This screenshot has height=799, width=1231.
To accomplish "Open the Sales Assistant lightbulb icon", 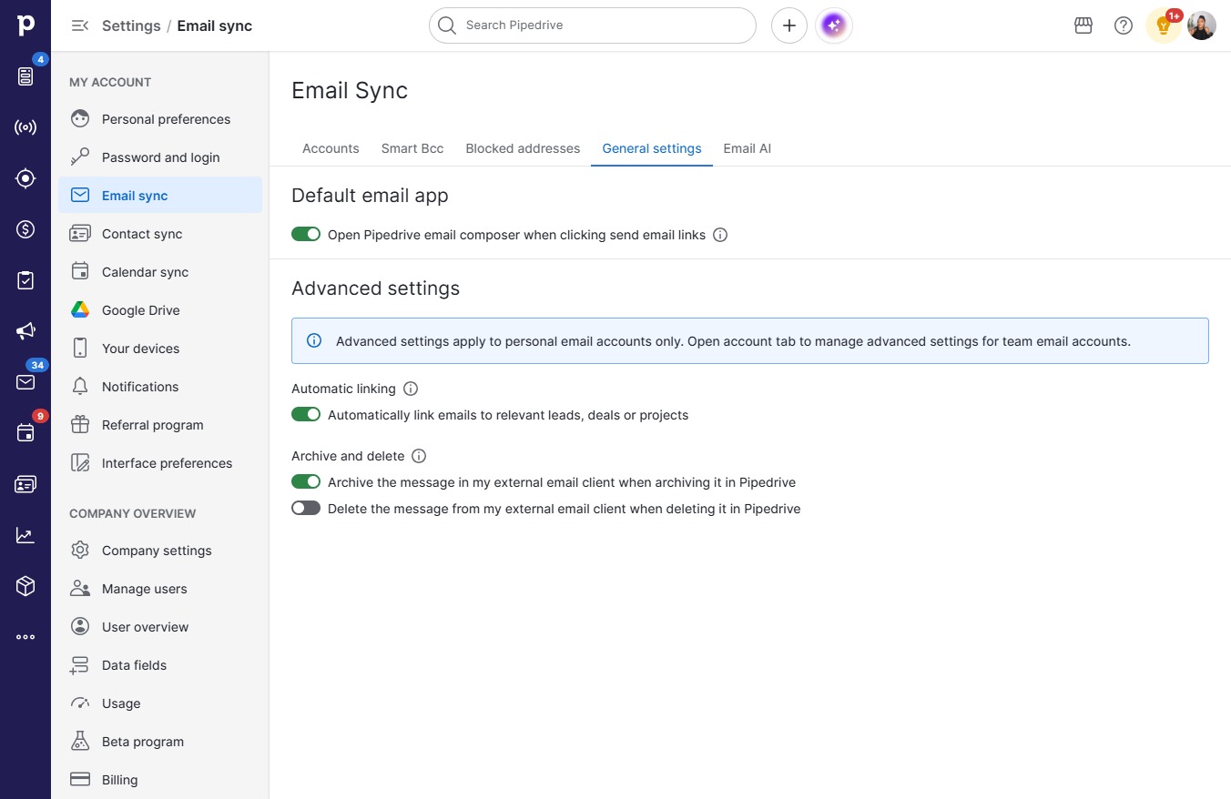I will [x=1164, y=25].
